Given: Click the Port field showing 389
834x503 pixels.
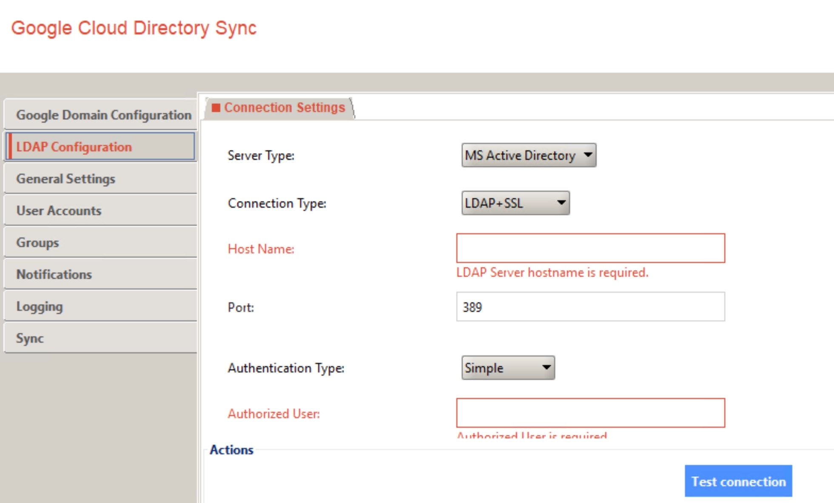Looking at the screenshot, I should pyautogui.click(x=590, y=307).
